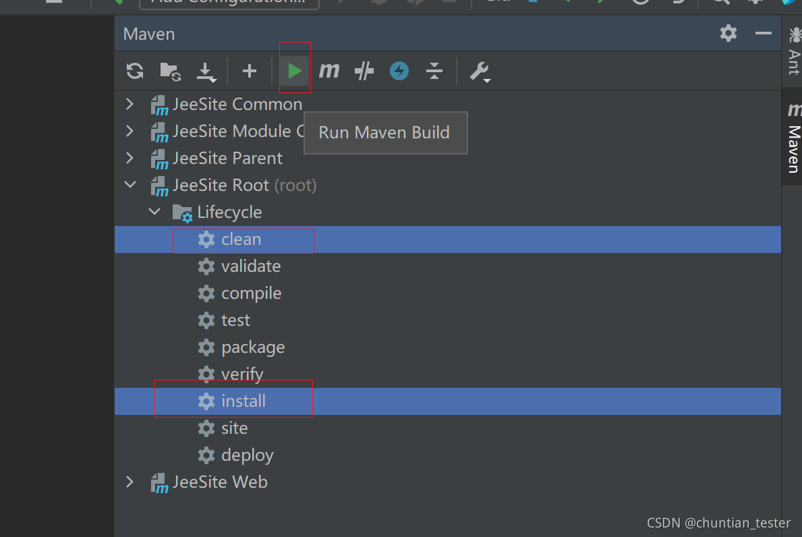Open the Ant side tab
This screenshot has width=802, height=537.
[x=794, y=51]
